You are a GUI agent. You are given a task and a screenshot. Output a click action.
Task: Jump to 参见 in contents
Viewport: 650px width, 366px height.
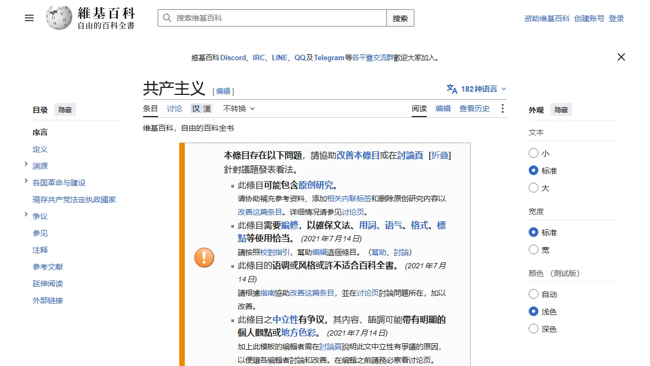coord(40,233)
